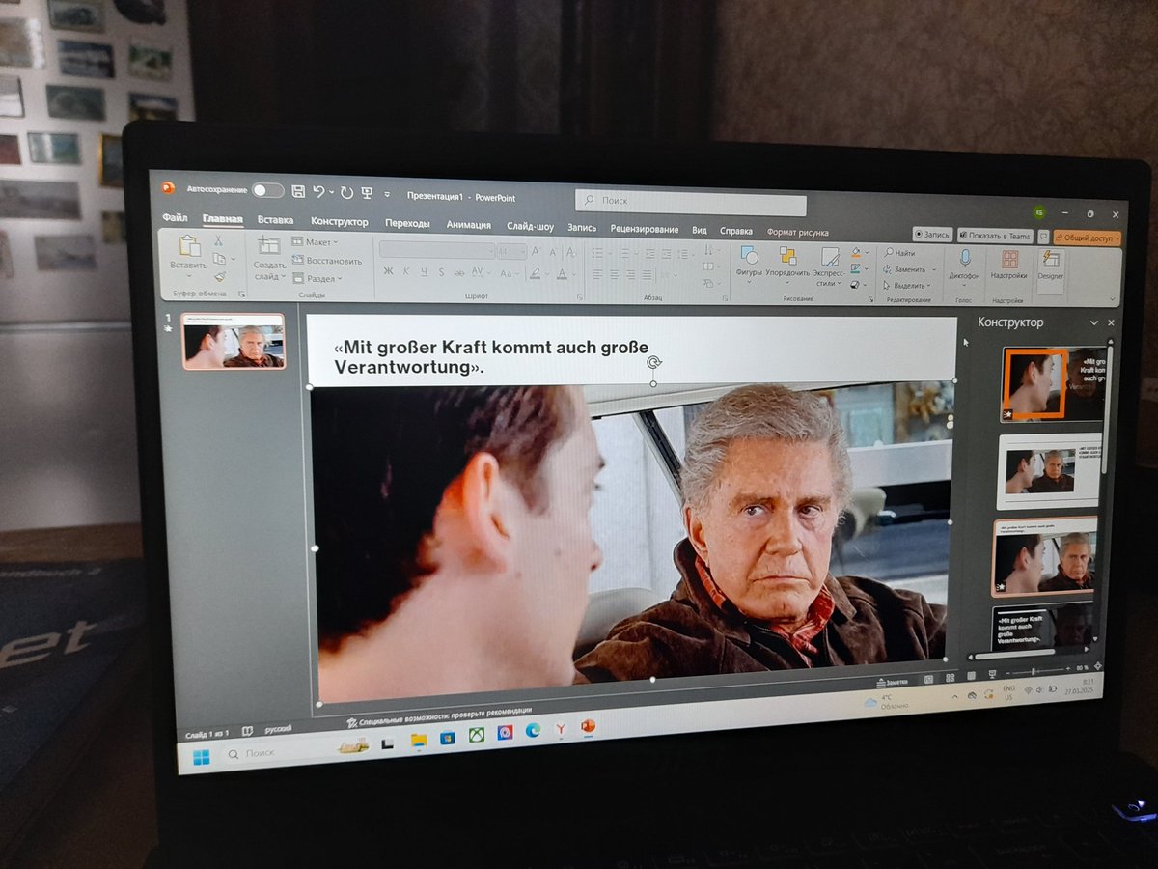Click the numbered list icon

point(624,254)
